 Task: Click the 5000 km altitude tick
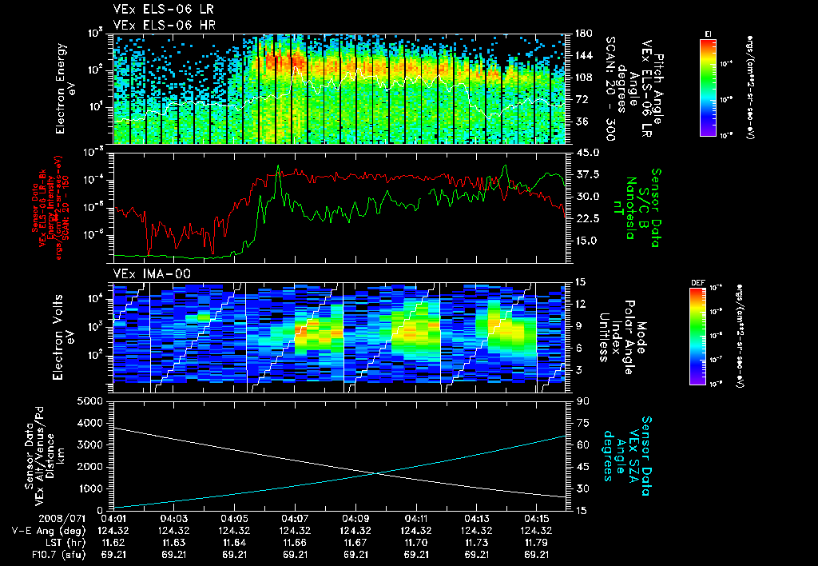[89, 401]
